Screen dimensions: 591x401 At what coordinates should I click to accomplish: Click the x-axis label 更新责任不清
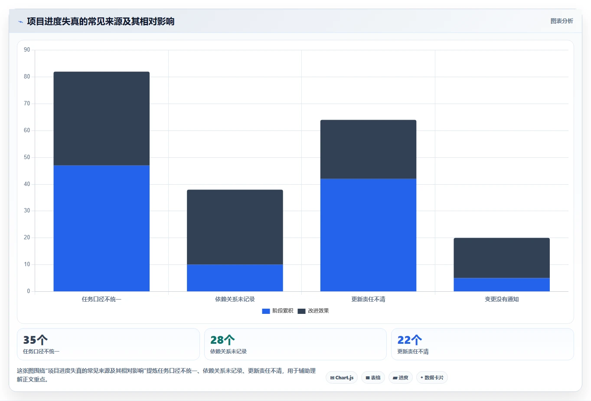coord(368,299)
